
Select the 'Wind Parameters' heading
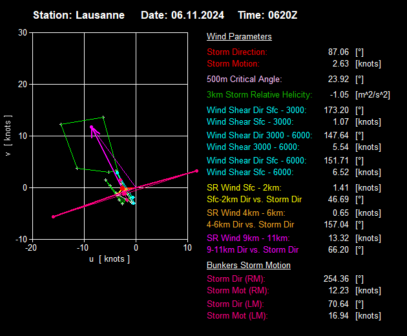(239, 37)
